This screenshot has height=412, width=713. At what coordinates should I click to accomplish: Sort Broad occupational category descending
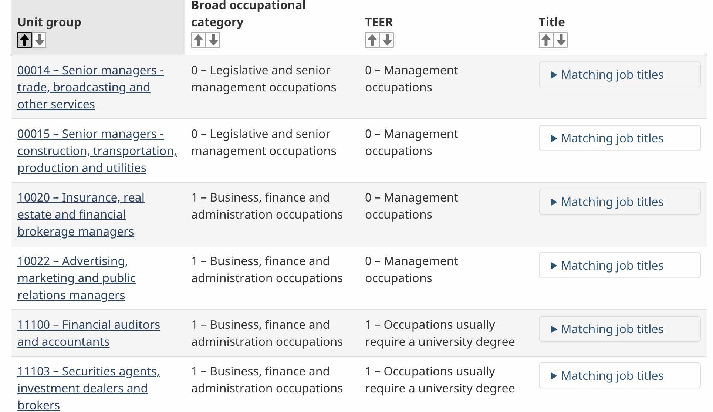pyautogui.click(x=213, y=40)
